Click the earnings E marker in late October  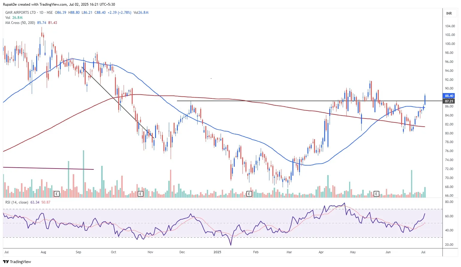coord(140,194)
